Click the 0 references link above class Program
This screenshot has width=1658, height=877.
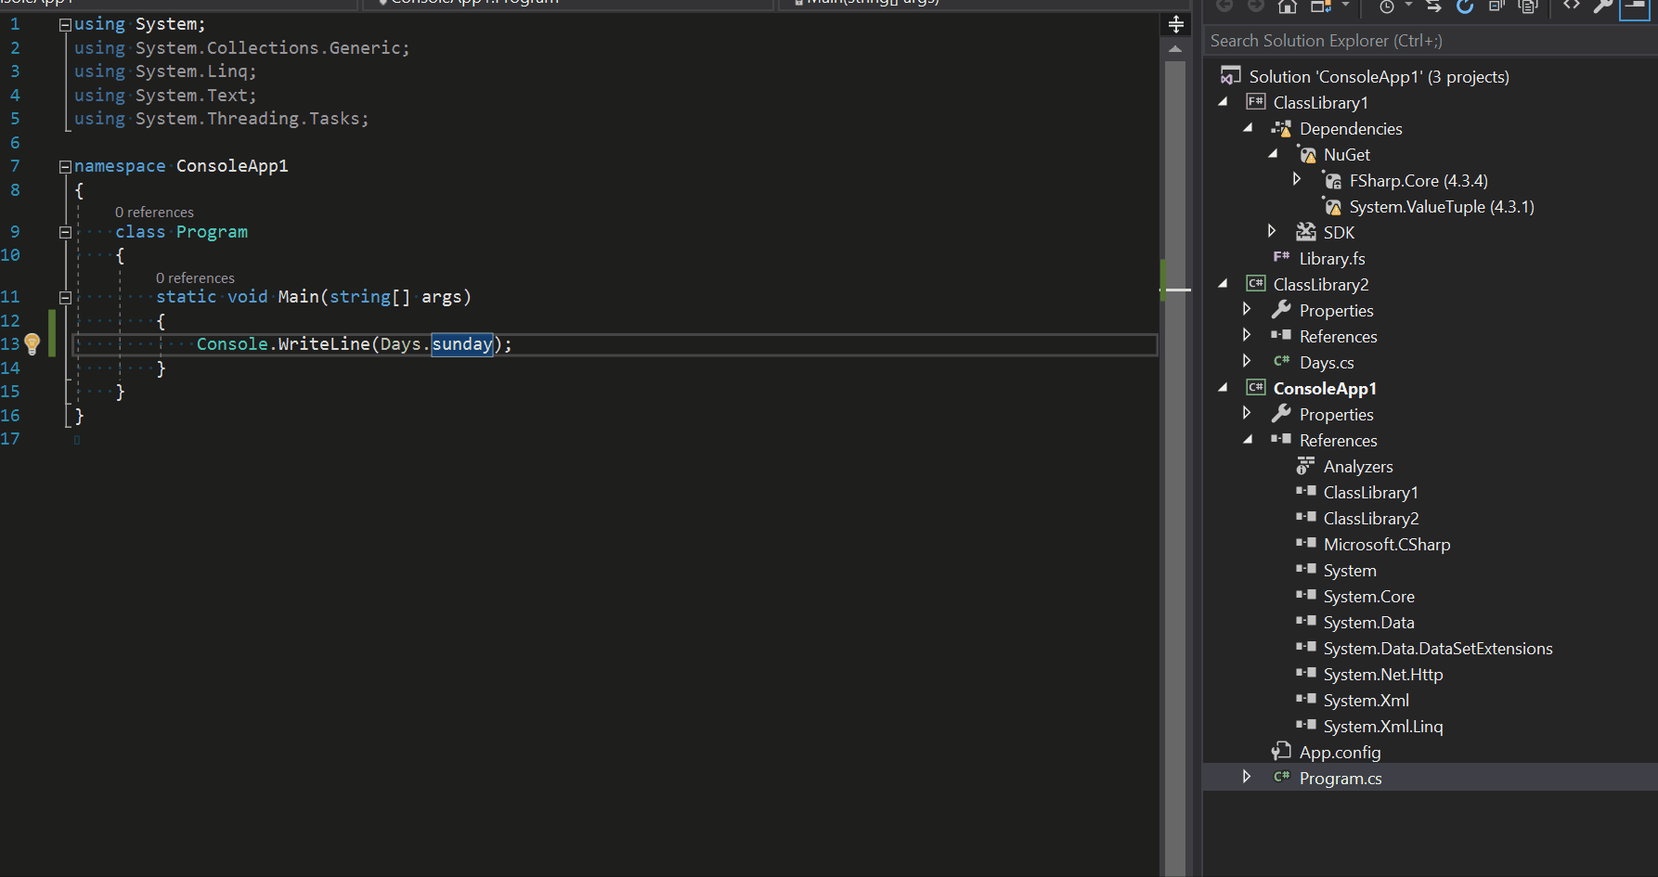click(154, 212)
